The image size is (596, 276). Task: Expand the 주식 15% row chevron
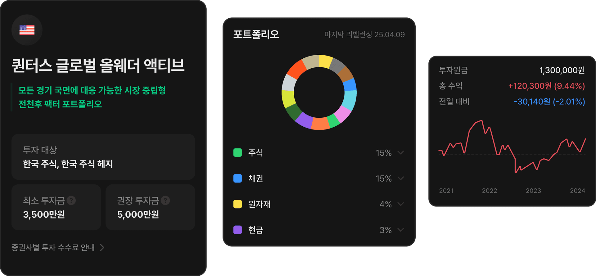tap(401, 152)
